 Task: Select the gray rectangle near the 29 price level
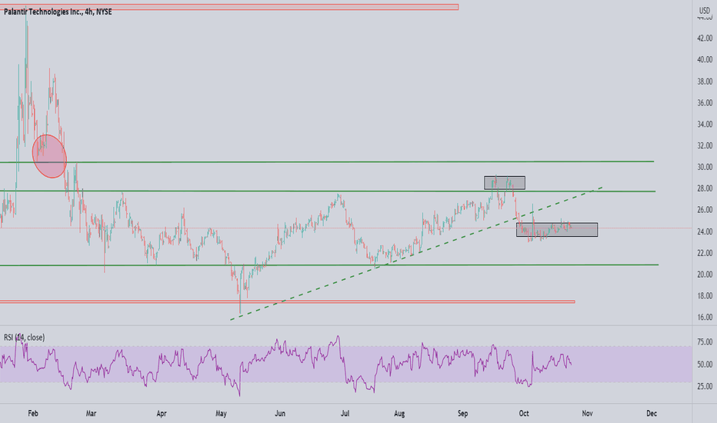click(x=505, y=183)
